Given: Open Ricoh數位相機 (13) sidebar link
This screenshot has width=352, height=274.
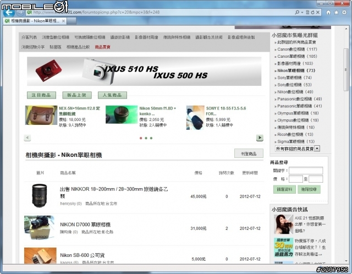Looking at the screenshot, I should click(x=295, y=135).
